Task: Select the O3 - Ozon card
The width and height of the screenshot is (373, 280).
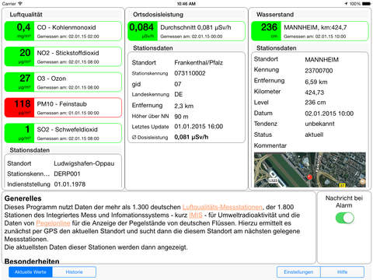Action: click(63, 82)
